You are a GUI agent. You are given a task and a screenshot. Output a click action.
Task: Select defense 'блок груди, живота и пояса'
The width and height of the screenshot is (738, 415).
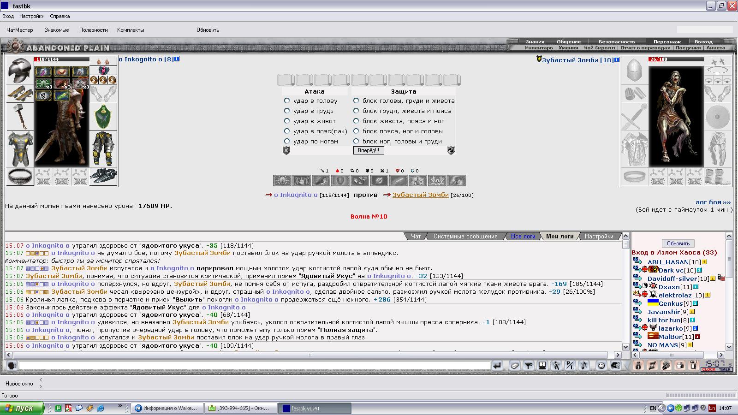pyautogui.click(x=356, y=111)
